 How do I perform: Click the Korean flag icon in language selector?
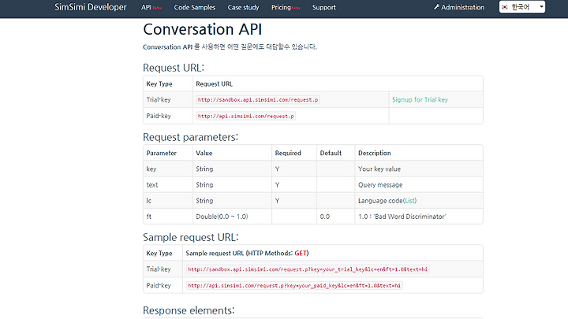tap(505, 7)
